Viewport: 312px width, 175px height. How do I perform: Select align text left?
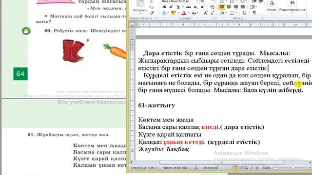click(x=222, y=7)
